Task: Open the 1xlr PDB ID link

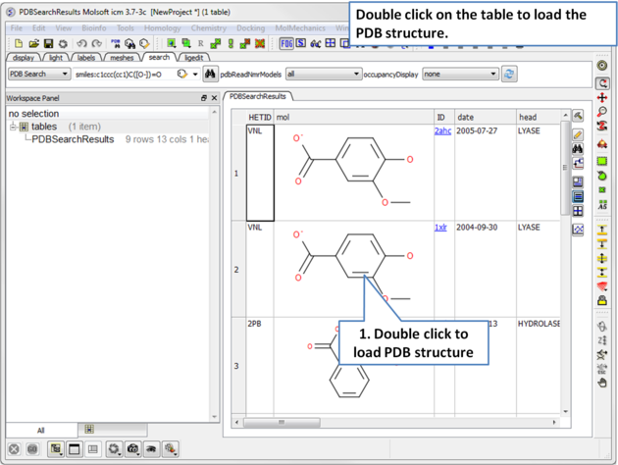Action: (x=440, y=227)
